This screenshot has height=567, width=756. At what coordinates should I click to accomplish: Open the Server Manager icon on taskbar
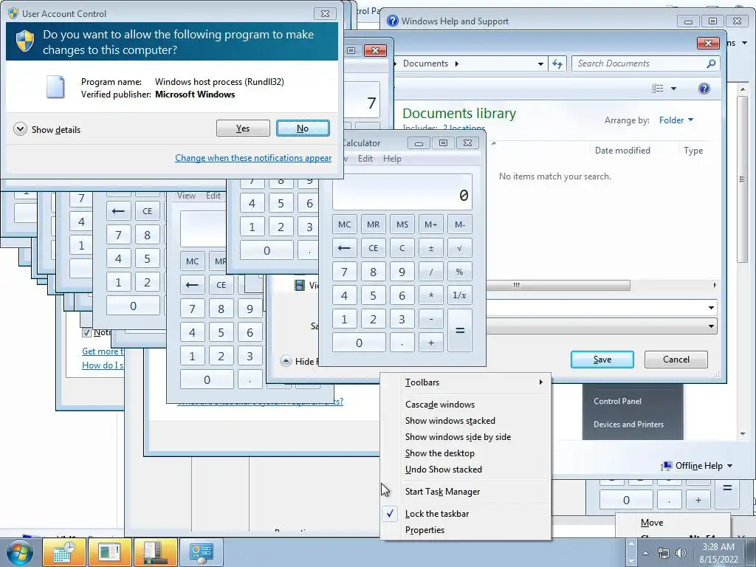pos(155,551)
